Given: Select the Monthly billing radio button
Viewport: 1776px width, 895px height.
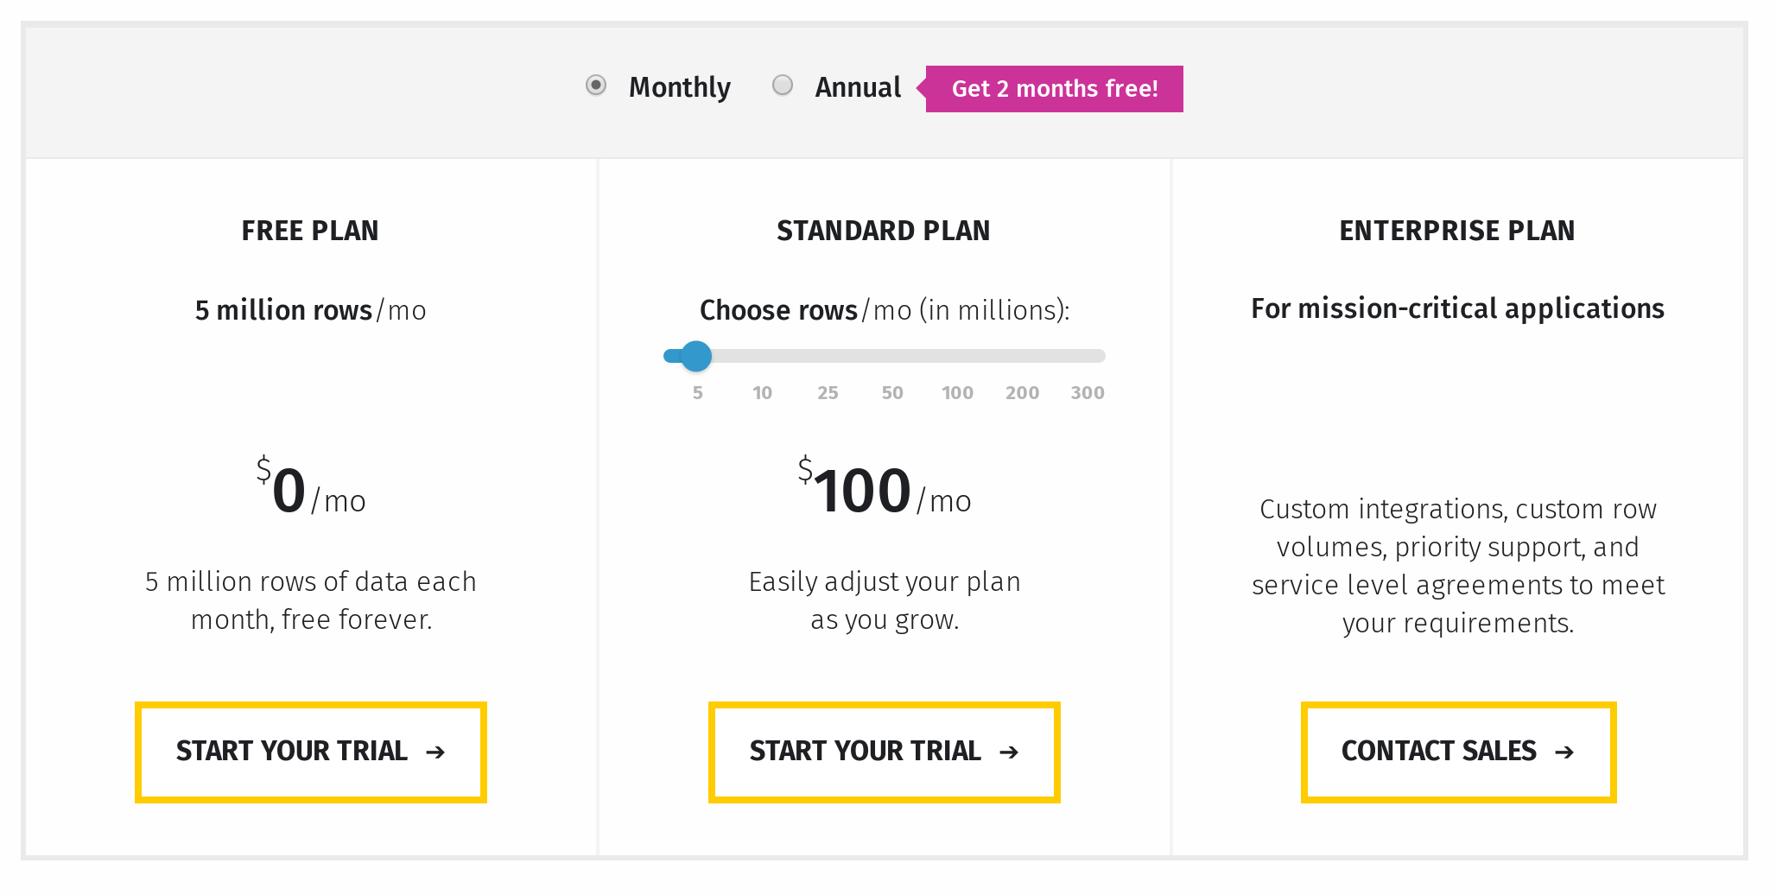Looking at the screenshot, I should [x=596, y=86].
